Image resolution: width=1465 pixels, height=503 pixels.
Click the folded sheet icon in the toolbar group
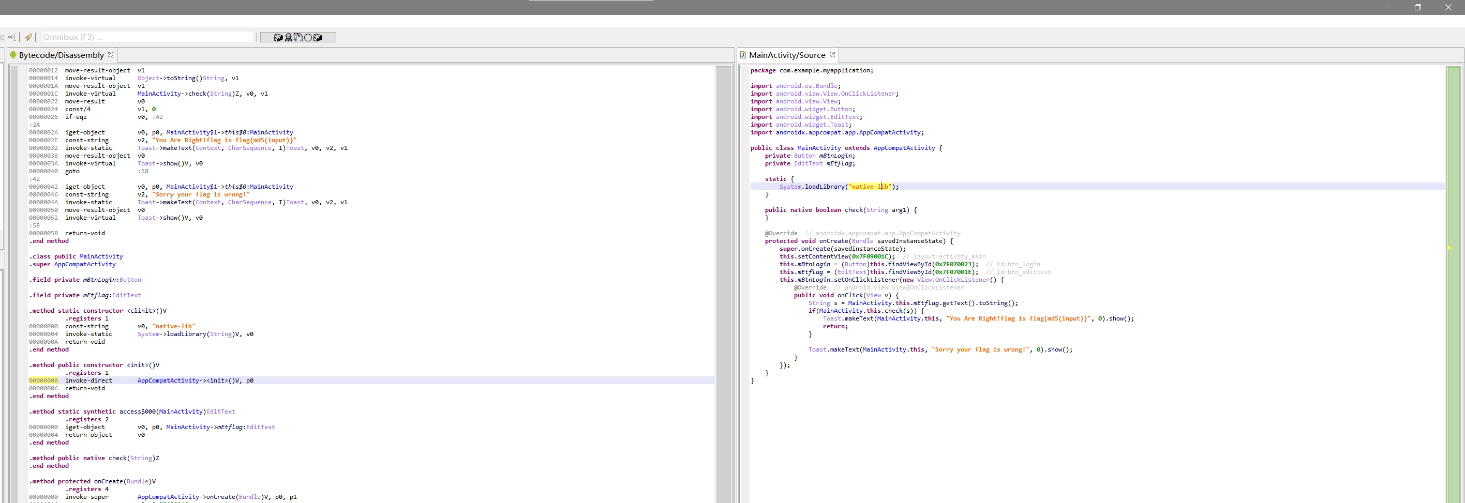pos(298,38)
